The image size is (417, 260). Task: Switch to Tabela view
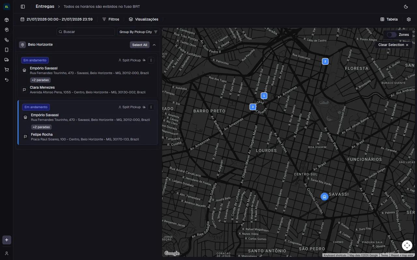389,19
